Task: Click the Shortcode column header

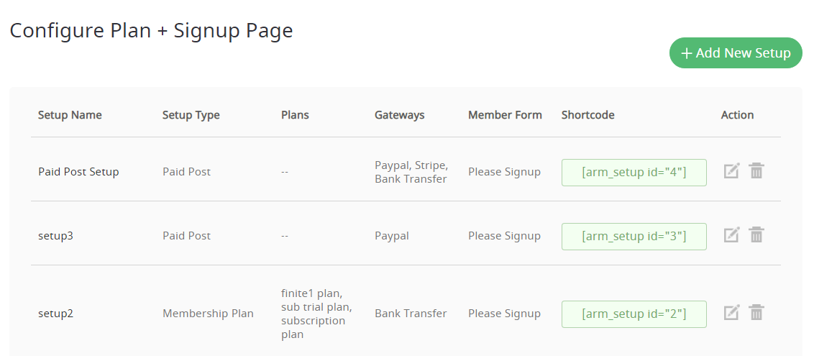Action: (587, 114)
